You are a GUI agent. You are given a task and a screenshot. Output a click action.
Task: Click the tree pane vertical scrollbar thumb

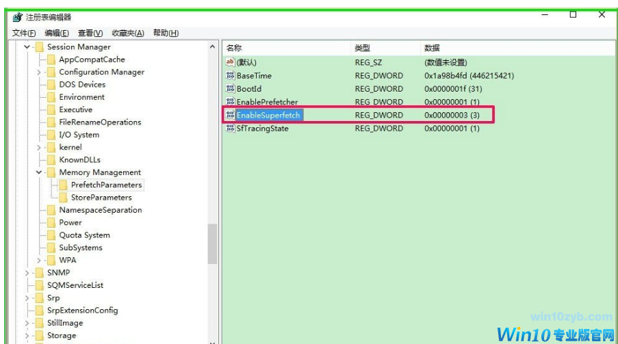212,243
